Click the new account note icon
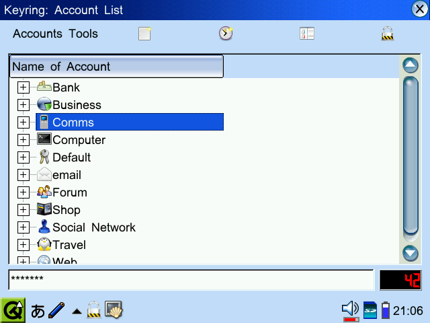 coord(144,34)
